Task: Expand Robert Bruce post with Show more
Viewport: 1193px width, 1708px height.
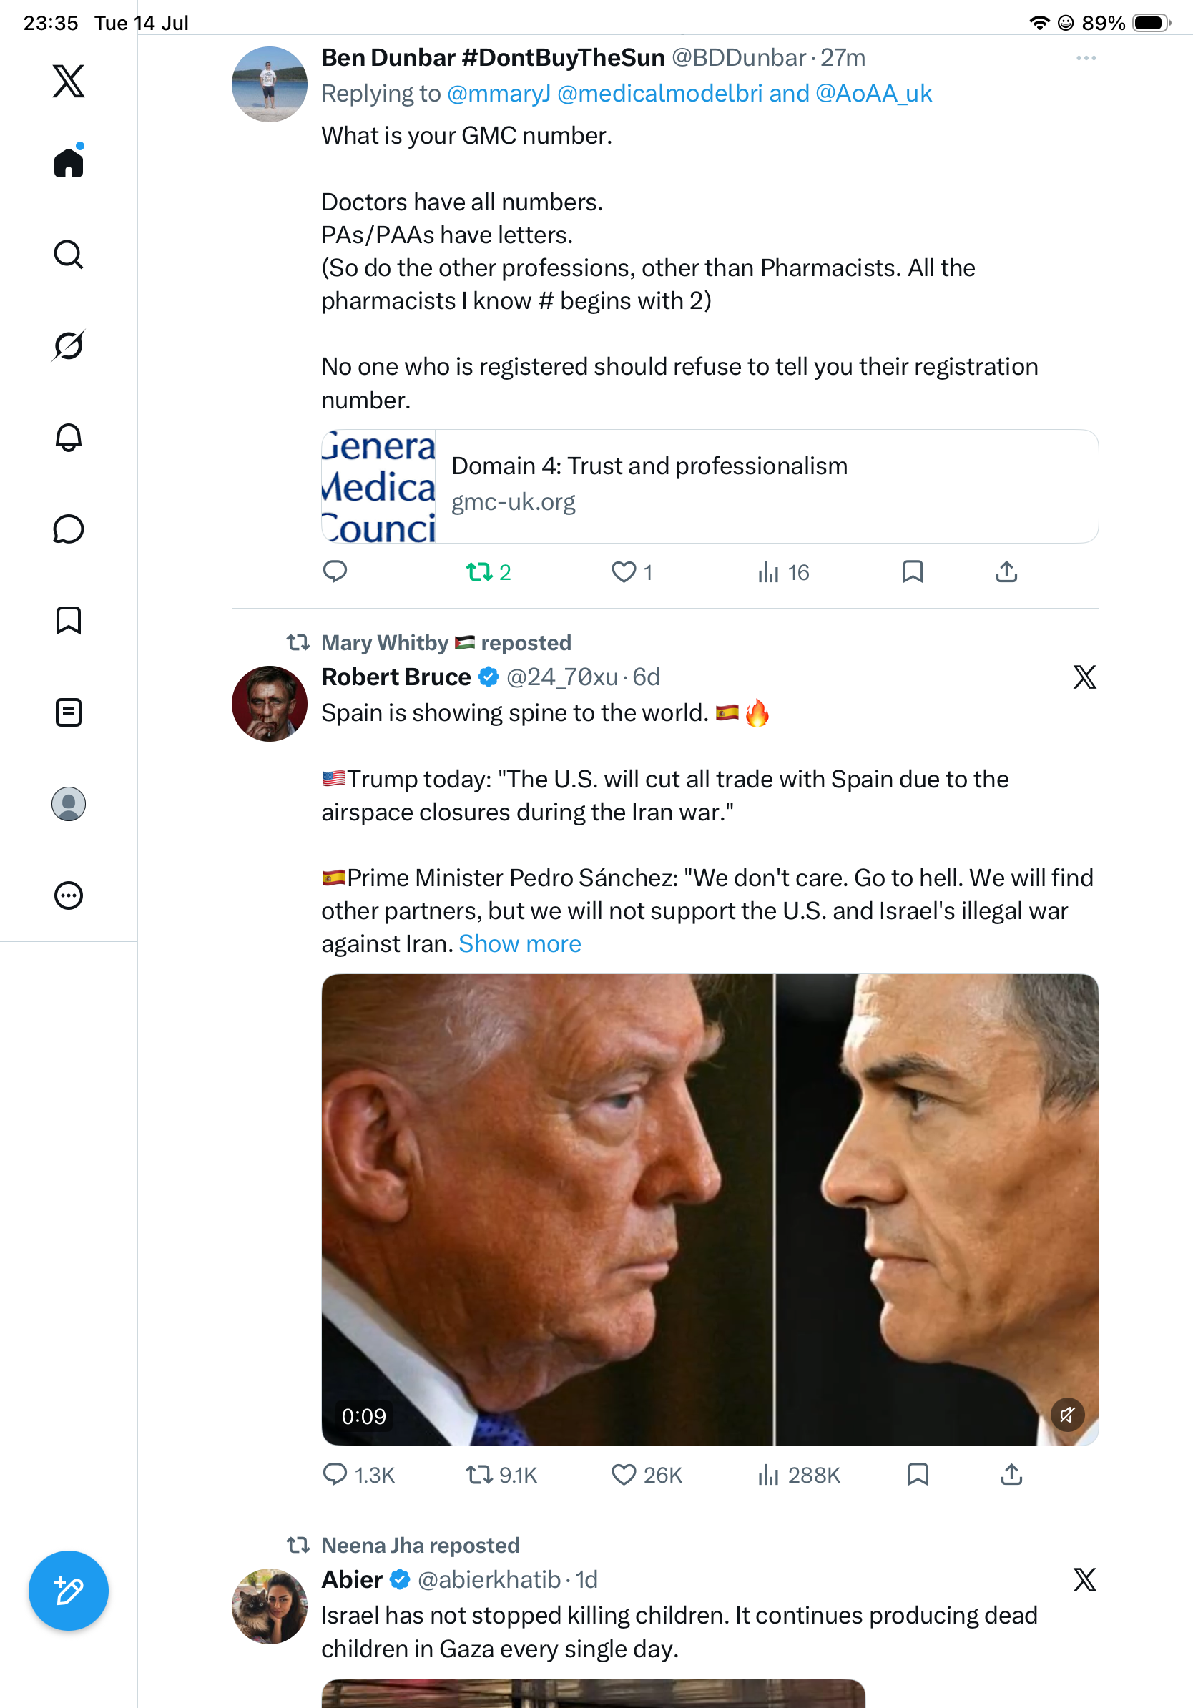Action: pyautogui.click(x=520, y=943)
